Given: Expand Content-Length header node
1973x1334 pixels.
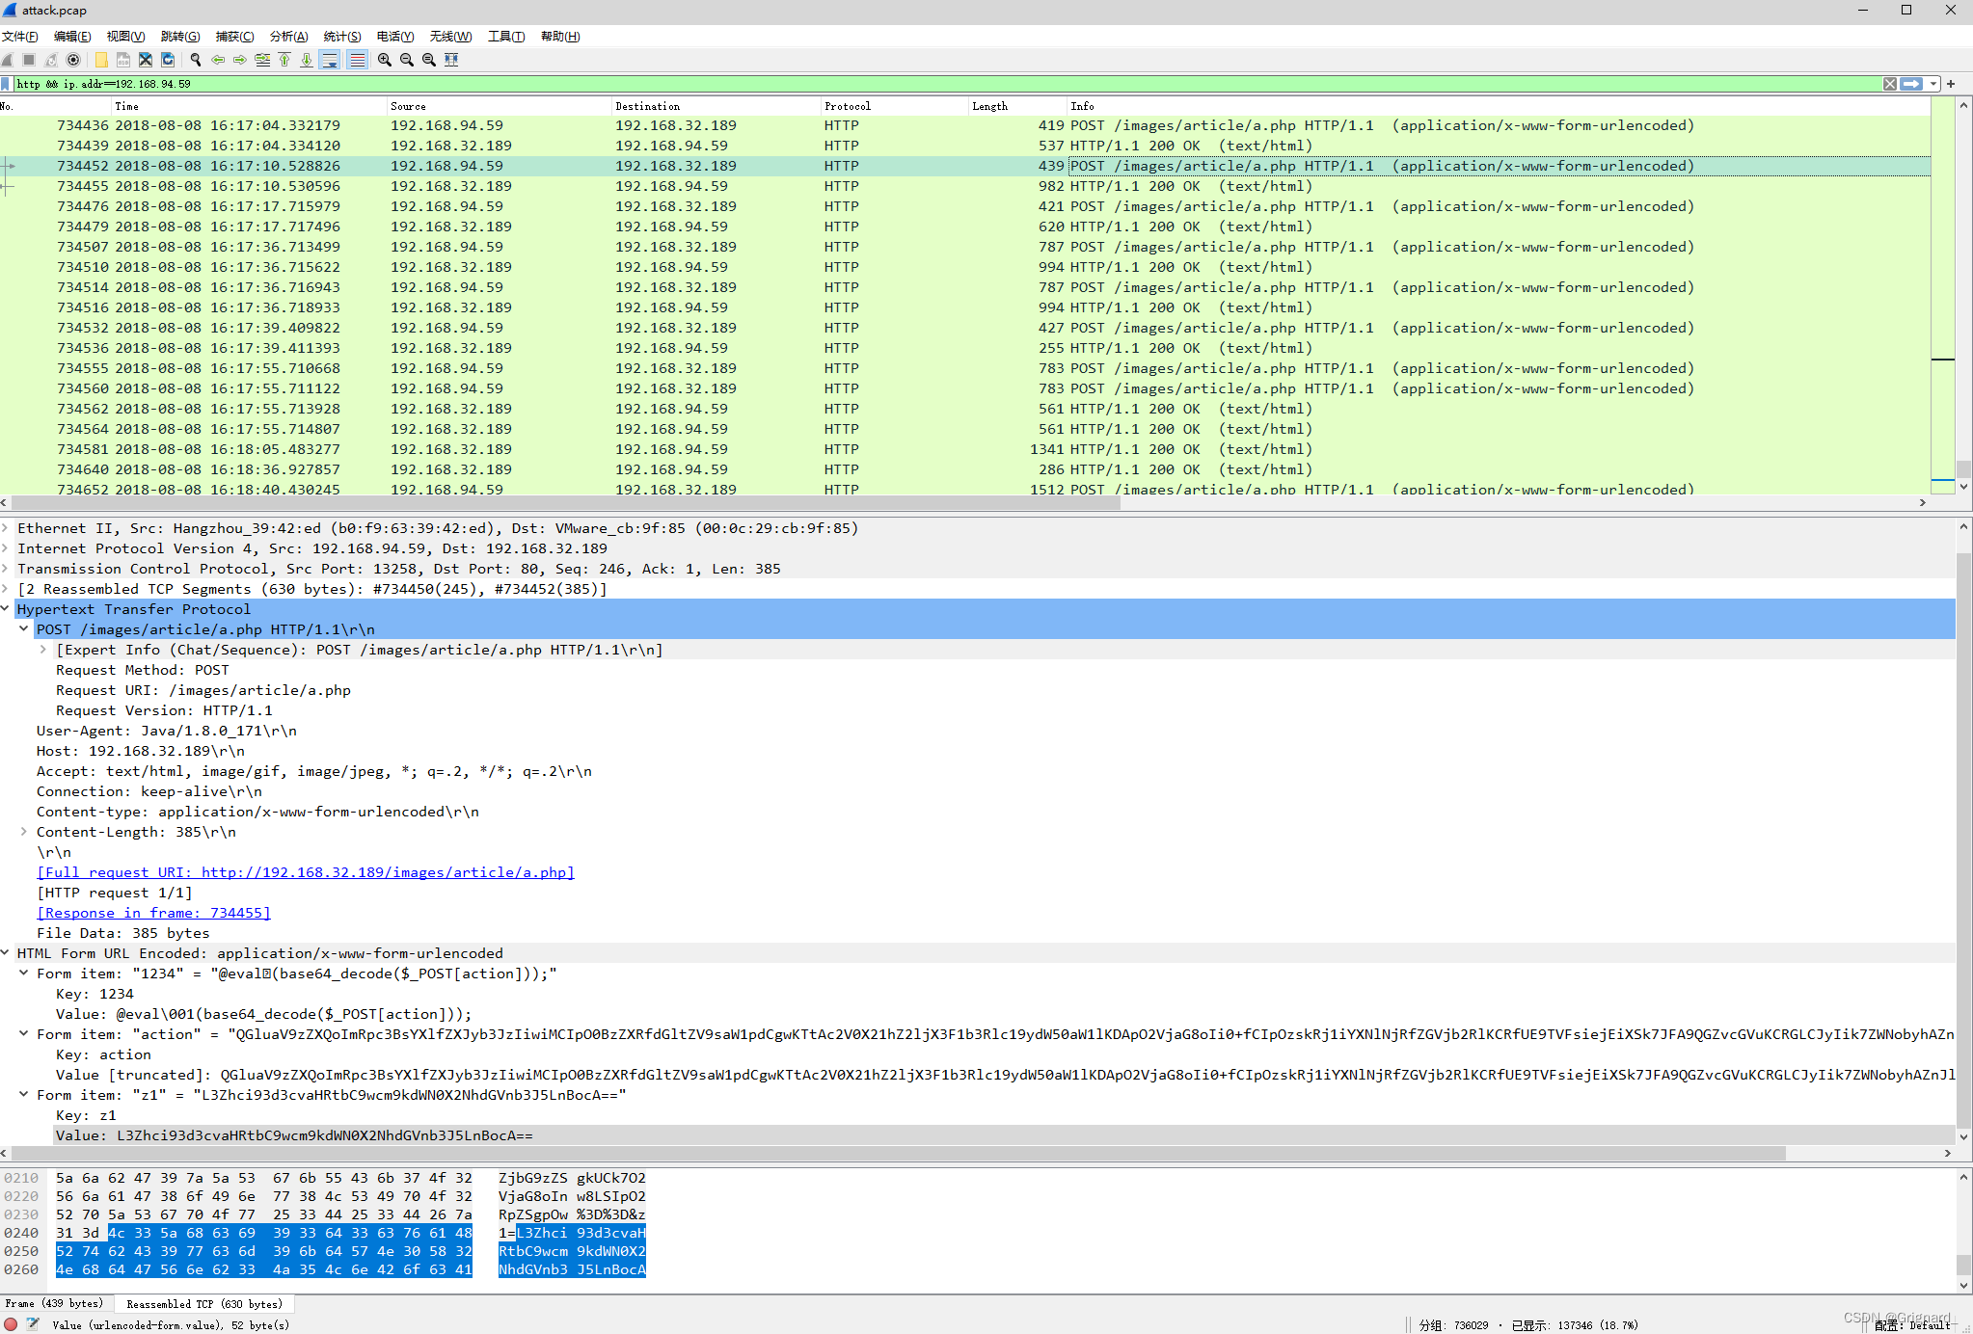Looking at the screenshot, I should coord(24,832).
